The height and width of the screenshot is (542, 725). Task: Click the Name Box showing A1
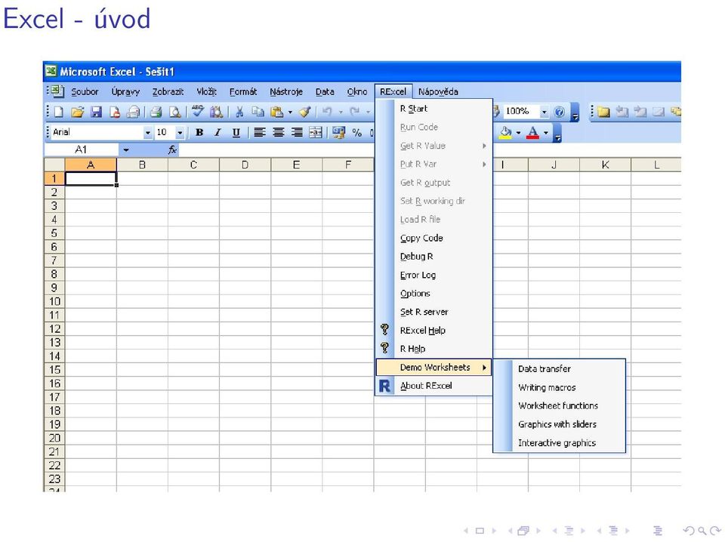tap(81, 149)
